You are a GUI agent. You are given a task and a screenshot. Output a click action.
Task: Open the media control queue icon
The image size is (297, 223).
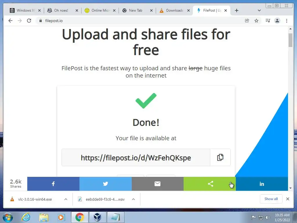click(268, 21)
